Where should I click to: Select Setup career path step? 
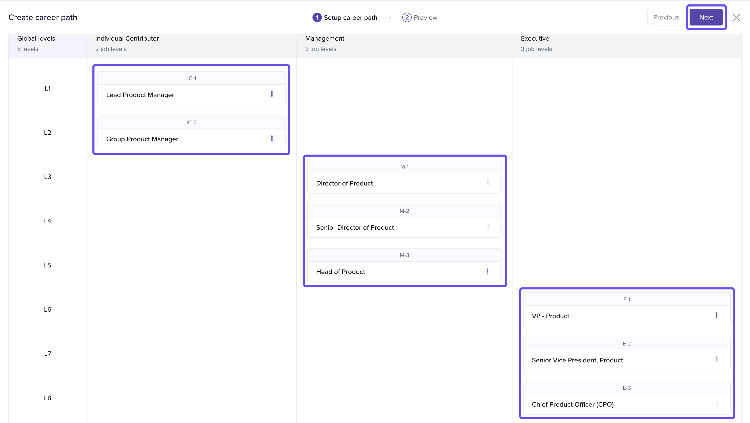click(x=345, y=17)
